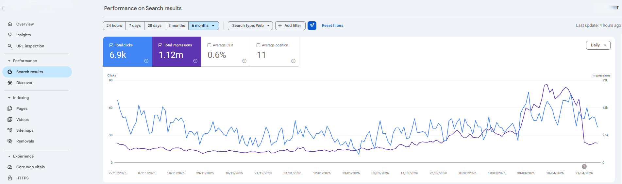Open the Daily granularity dropdown
The image size is (622, 184).
[598, 45]
